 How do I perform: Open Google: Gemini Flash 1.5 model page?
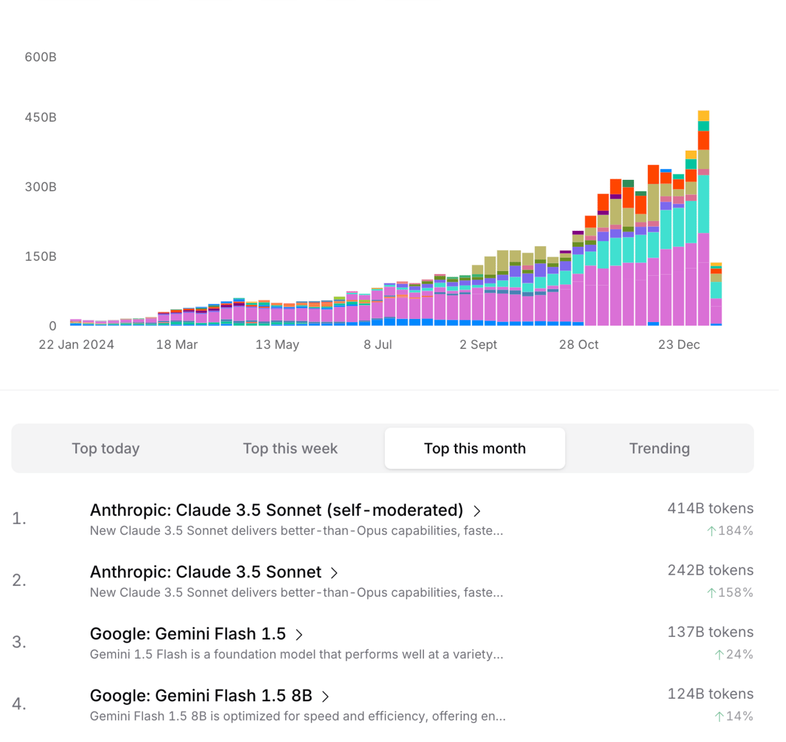(x=188, y=634)
